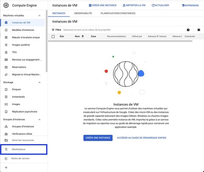Click Importer la VM button

pyautogui.click(x=134, y=6)
